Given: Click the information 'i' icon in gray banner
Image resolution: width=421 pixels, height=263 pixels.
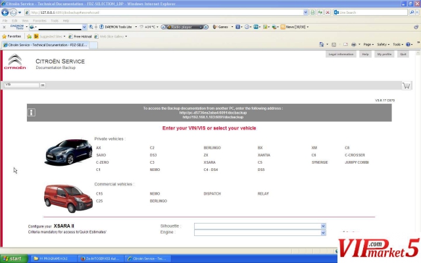Looking at the screenshot, I should 32,112.
